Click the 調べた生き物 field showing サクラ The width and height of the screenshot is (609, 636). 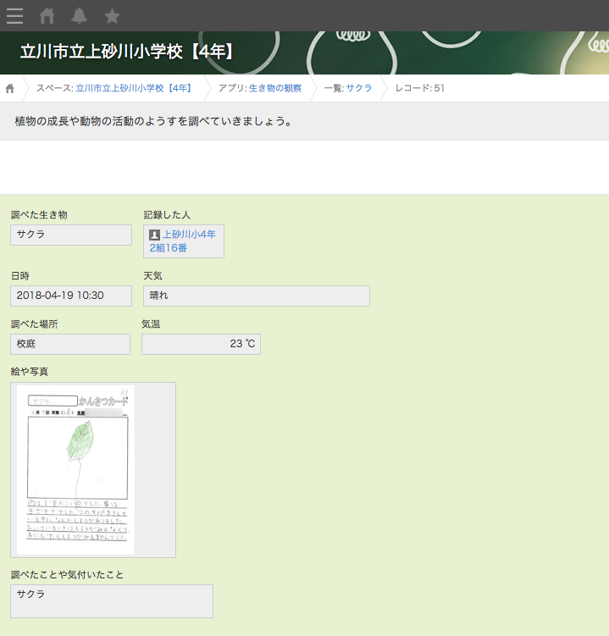pos(71,235)
